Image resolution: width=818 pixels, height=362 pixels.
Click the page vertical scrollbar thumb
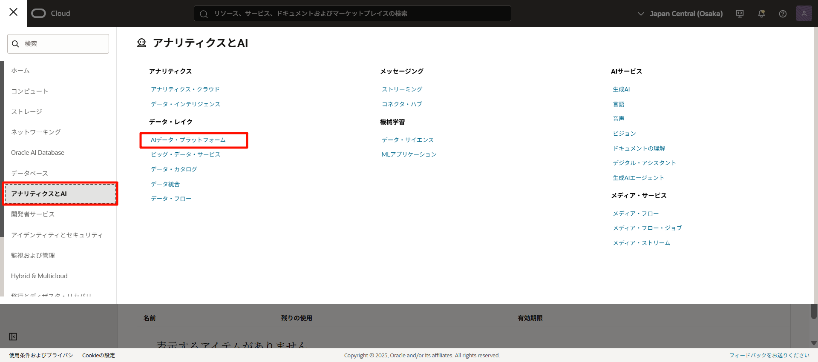tap(814, 311)
